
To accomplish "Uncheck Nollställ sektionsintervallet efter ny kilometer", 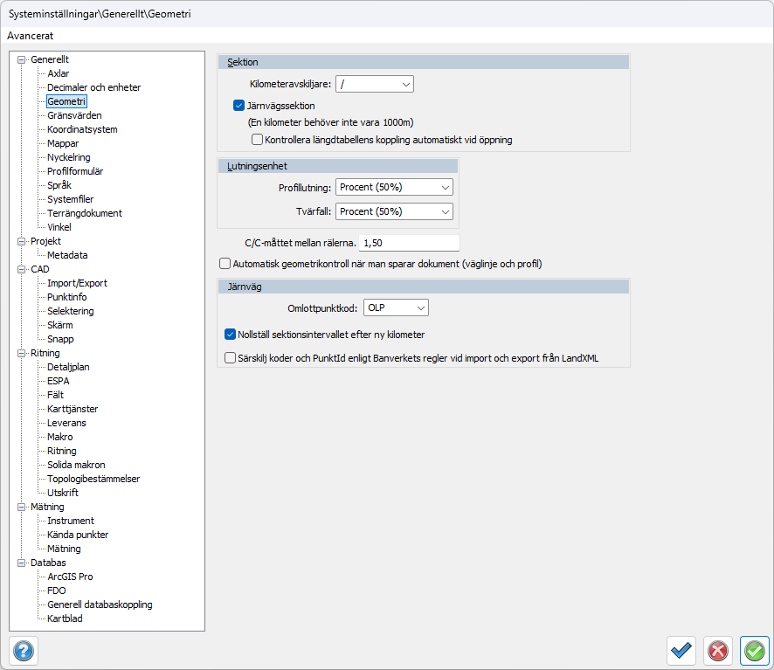I will [231, 334].
